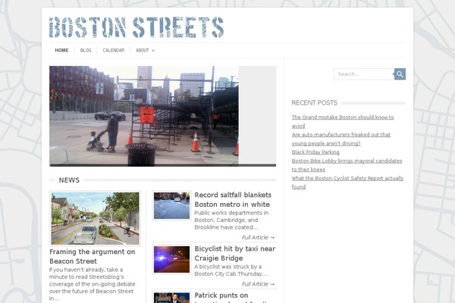The image size is (455, 303).
Task: Click Full Article link under saltfall story
Action: click(258, 237)
